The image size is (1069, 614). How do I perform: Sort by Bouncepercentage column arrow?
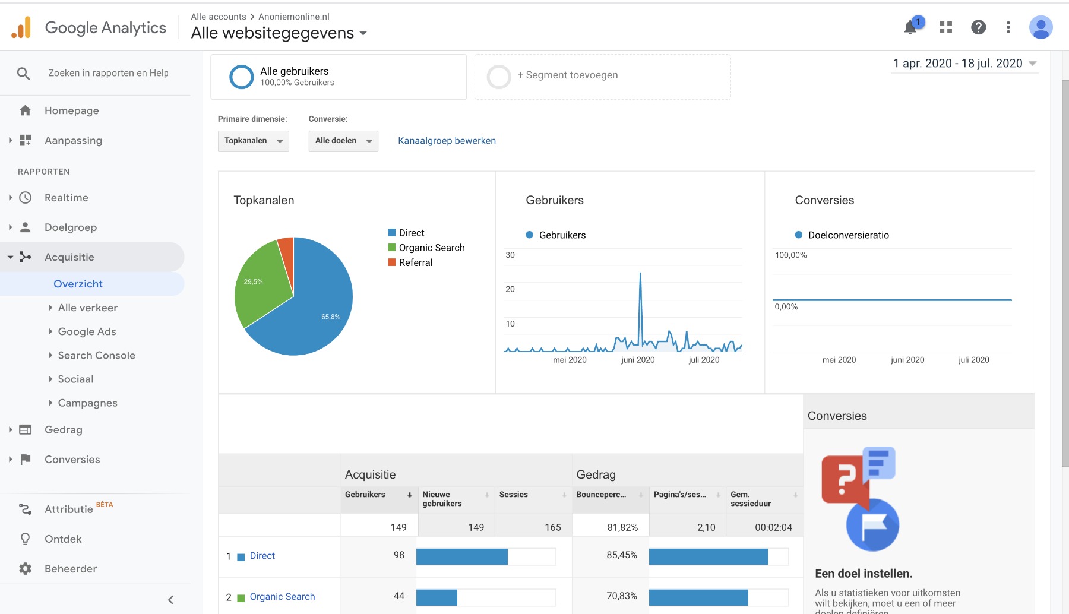[641, 495]
